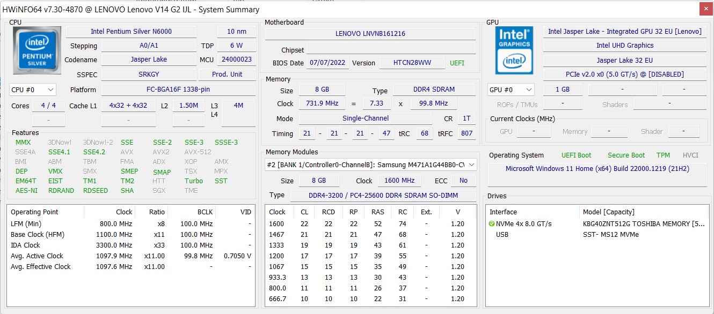Click the green NVMe drive status icon
The height and width of the screenshot is (314, 714).
coord(492,224)
